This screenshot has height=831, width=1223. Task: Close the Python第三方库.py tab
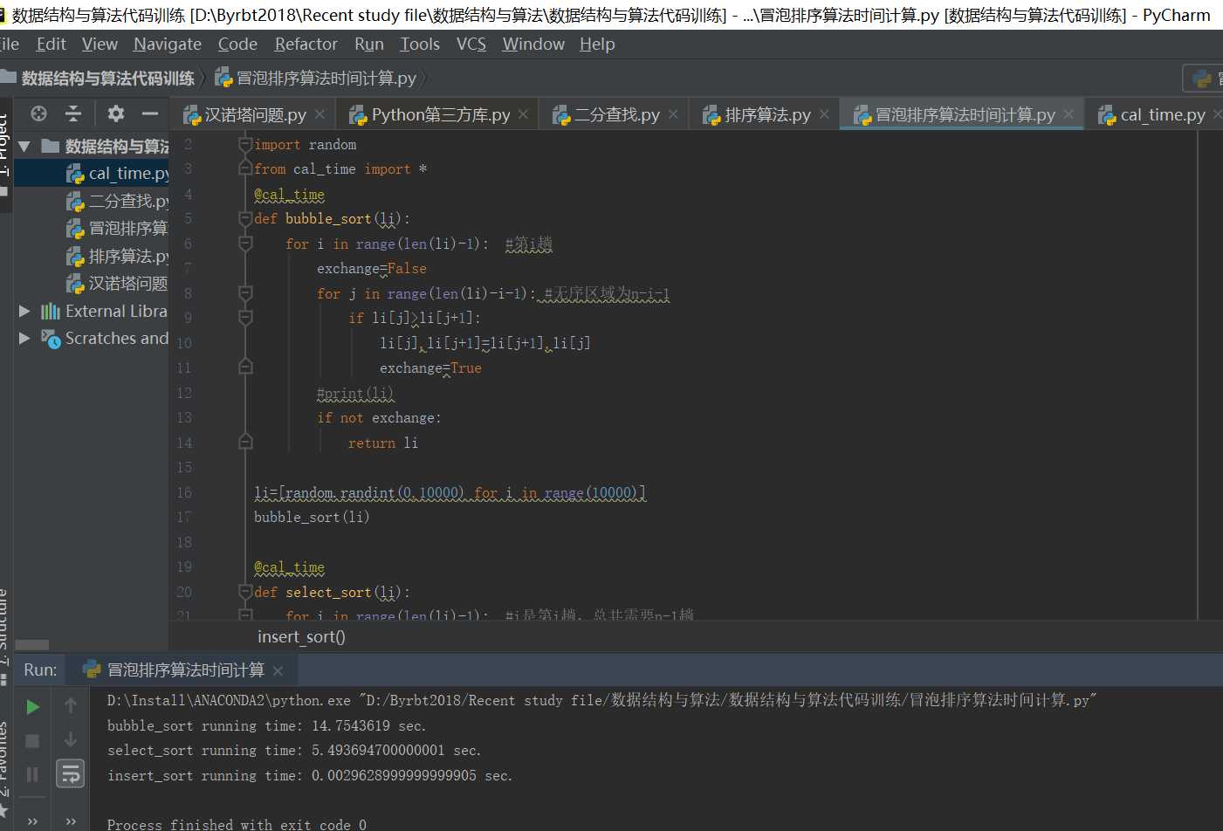pos(523,114)
